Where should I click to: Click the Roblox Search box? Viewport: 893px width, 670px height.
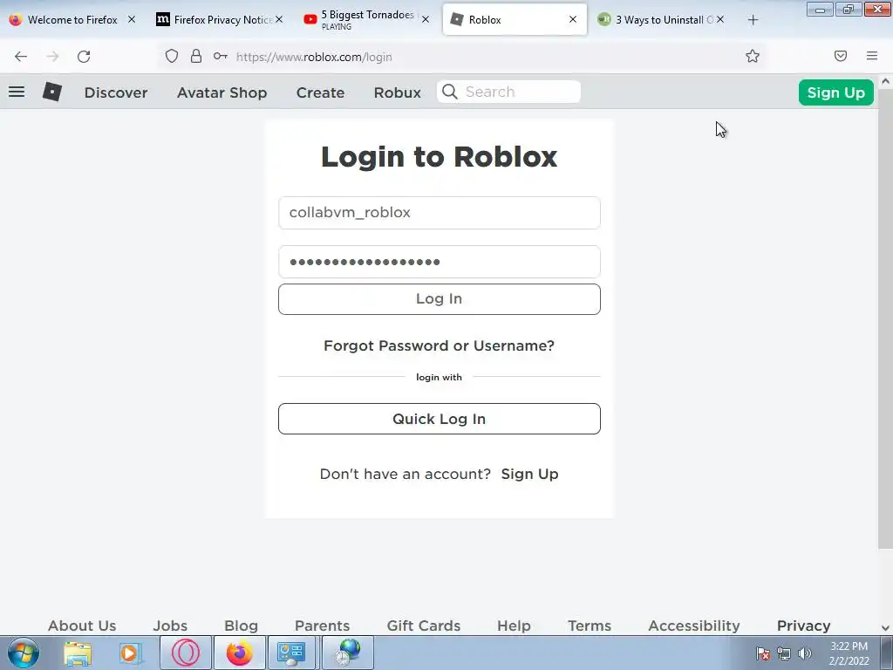508,92
